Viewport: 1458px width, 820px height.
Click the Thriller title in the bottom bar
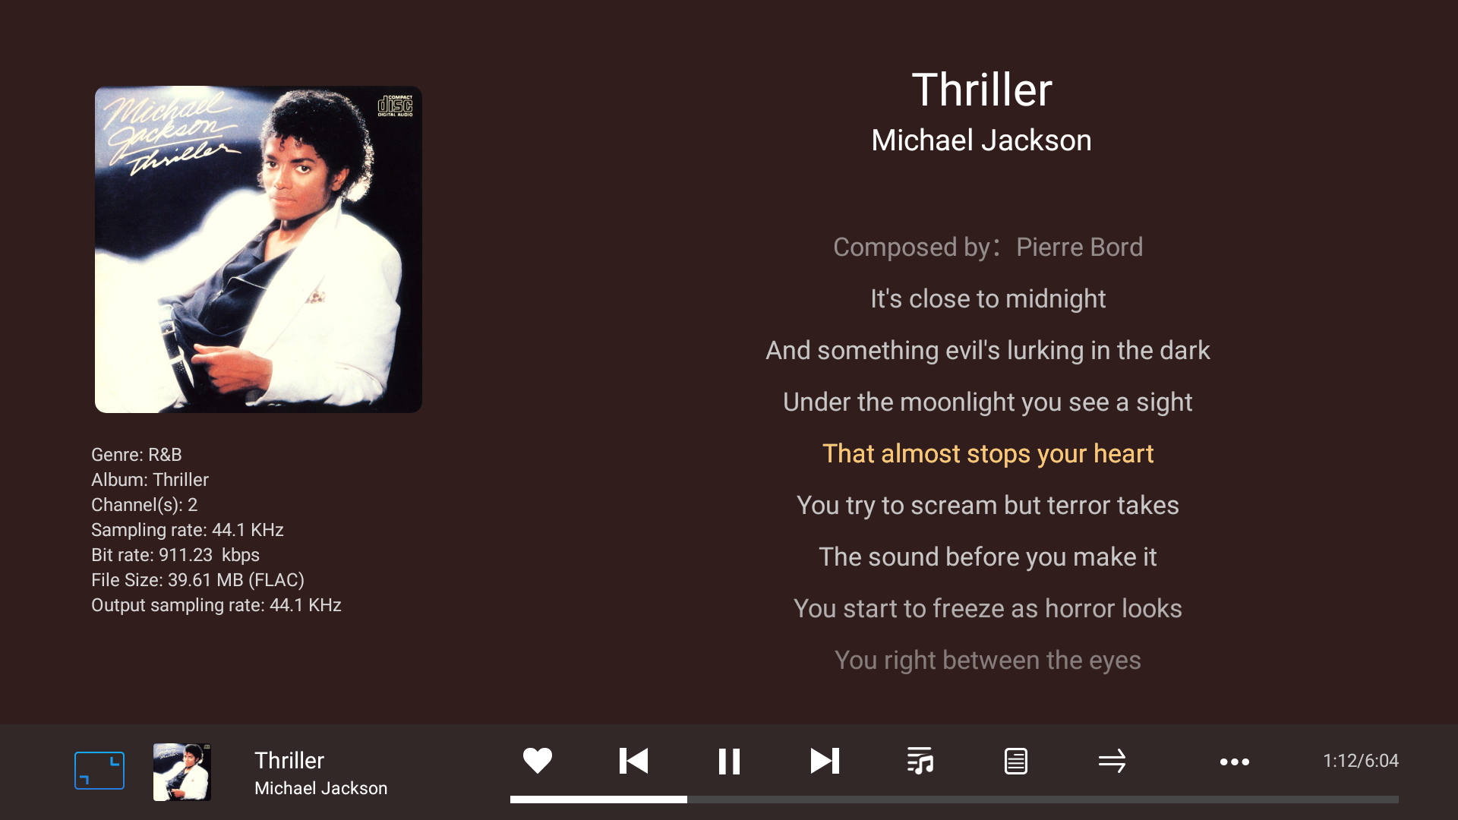289,760
